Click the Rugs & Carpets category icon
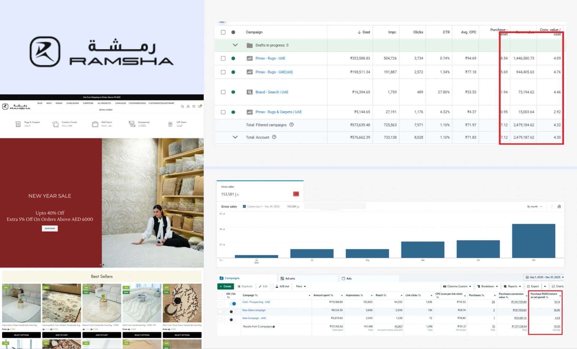The width and height of the screenshot is (577, 349). click(x=18, y=124)
